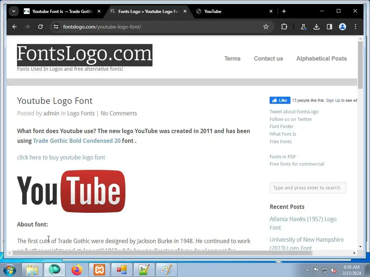This screenshot has height=277, width=370.
Task: Reload the current page
Action: (40, 27)
